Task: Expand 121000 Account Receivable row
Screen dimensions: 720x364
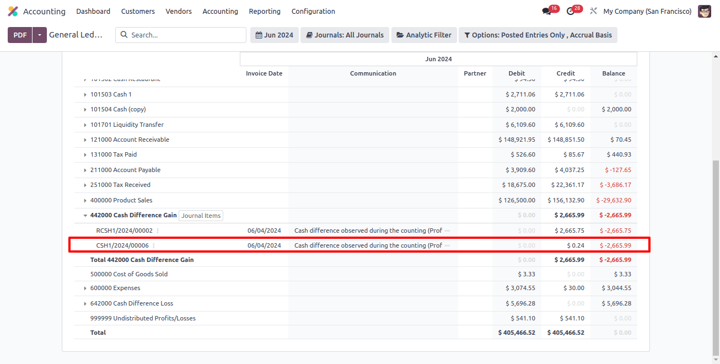Action: 85,140
